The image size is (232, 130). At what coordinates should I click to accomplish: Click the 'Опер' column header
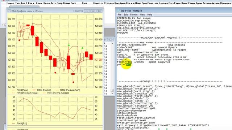point(59,3)
